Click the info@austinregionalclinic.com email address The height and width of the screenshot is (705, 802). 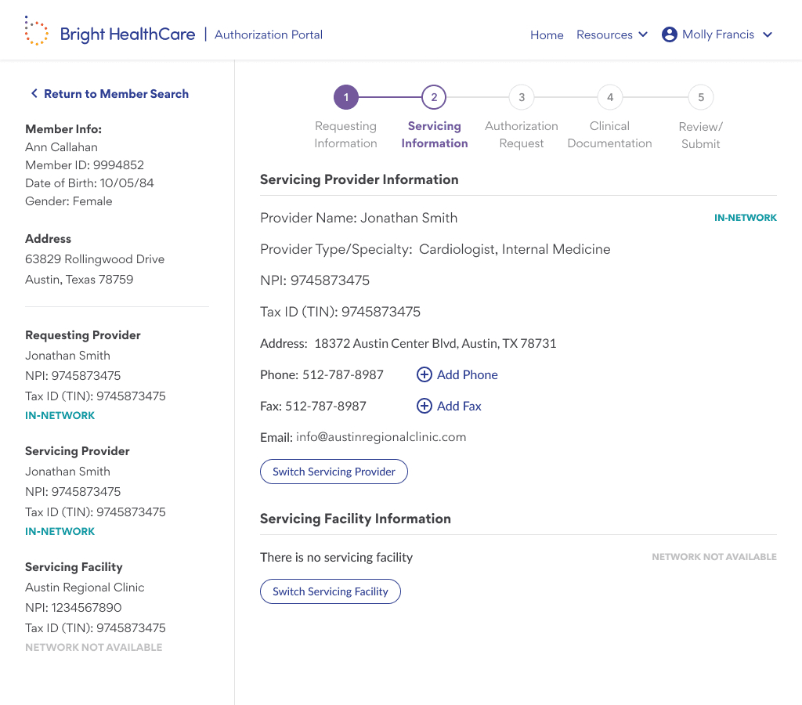coord(381,437)
